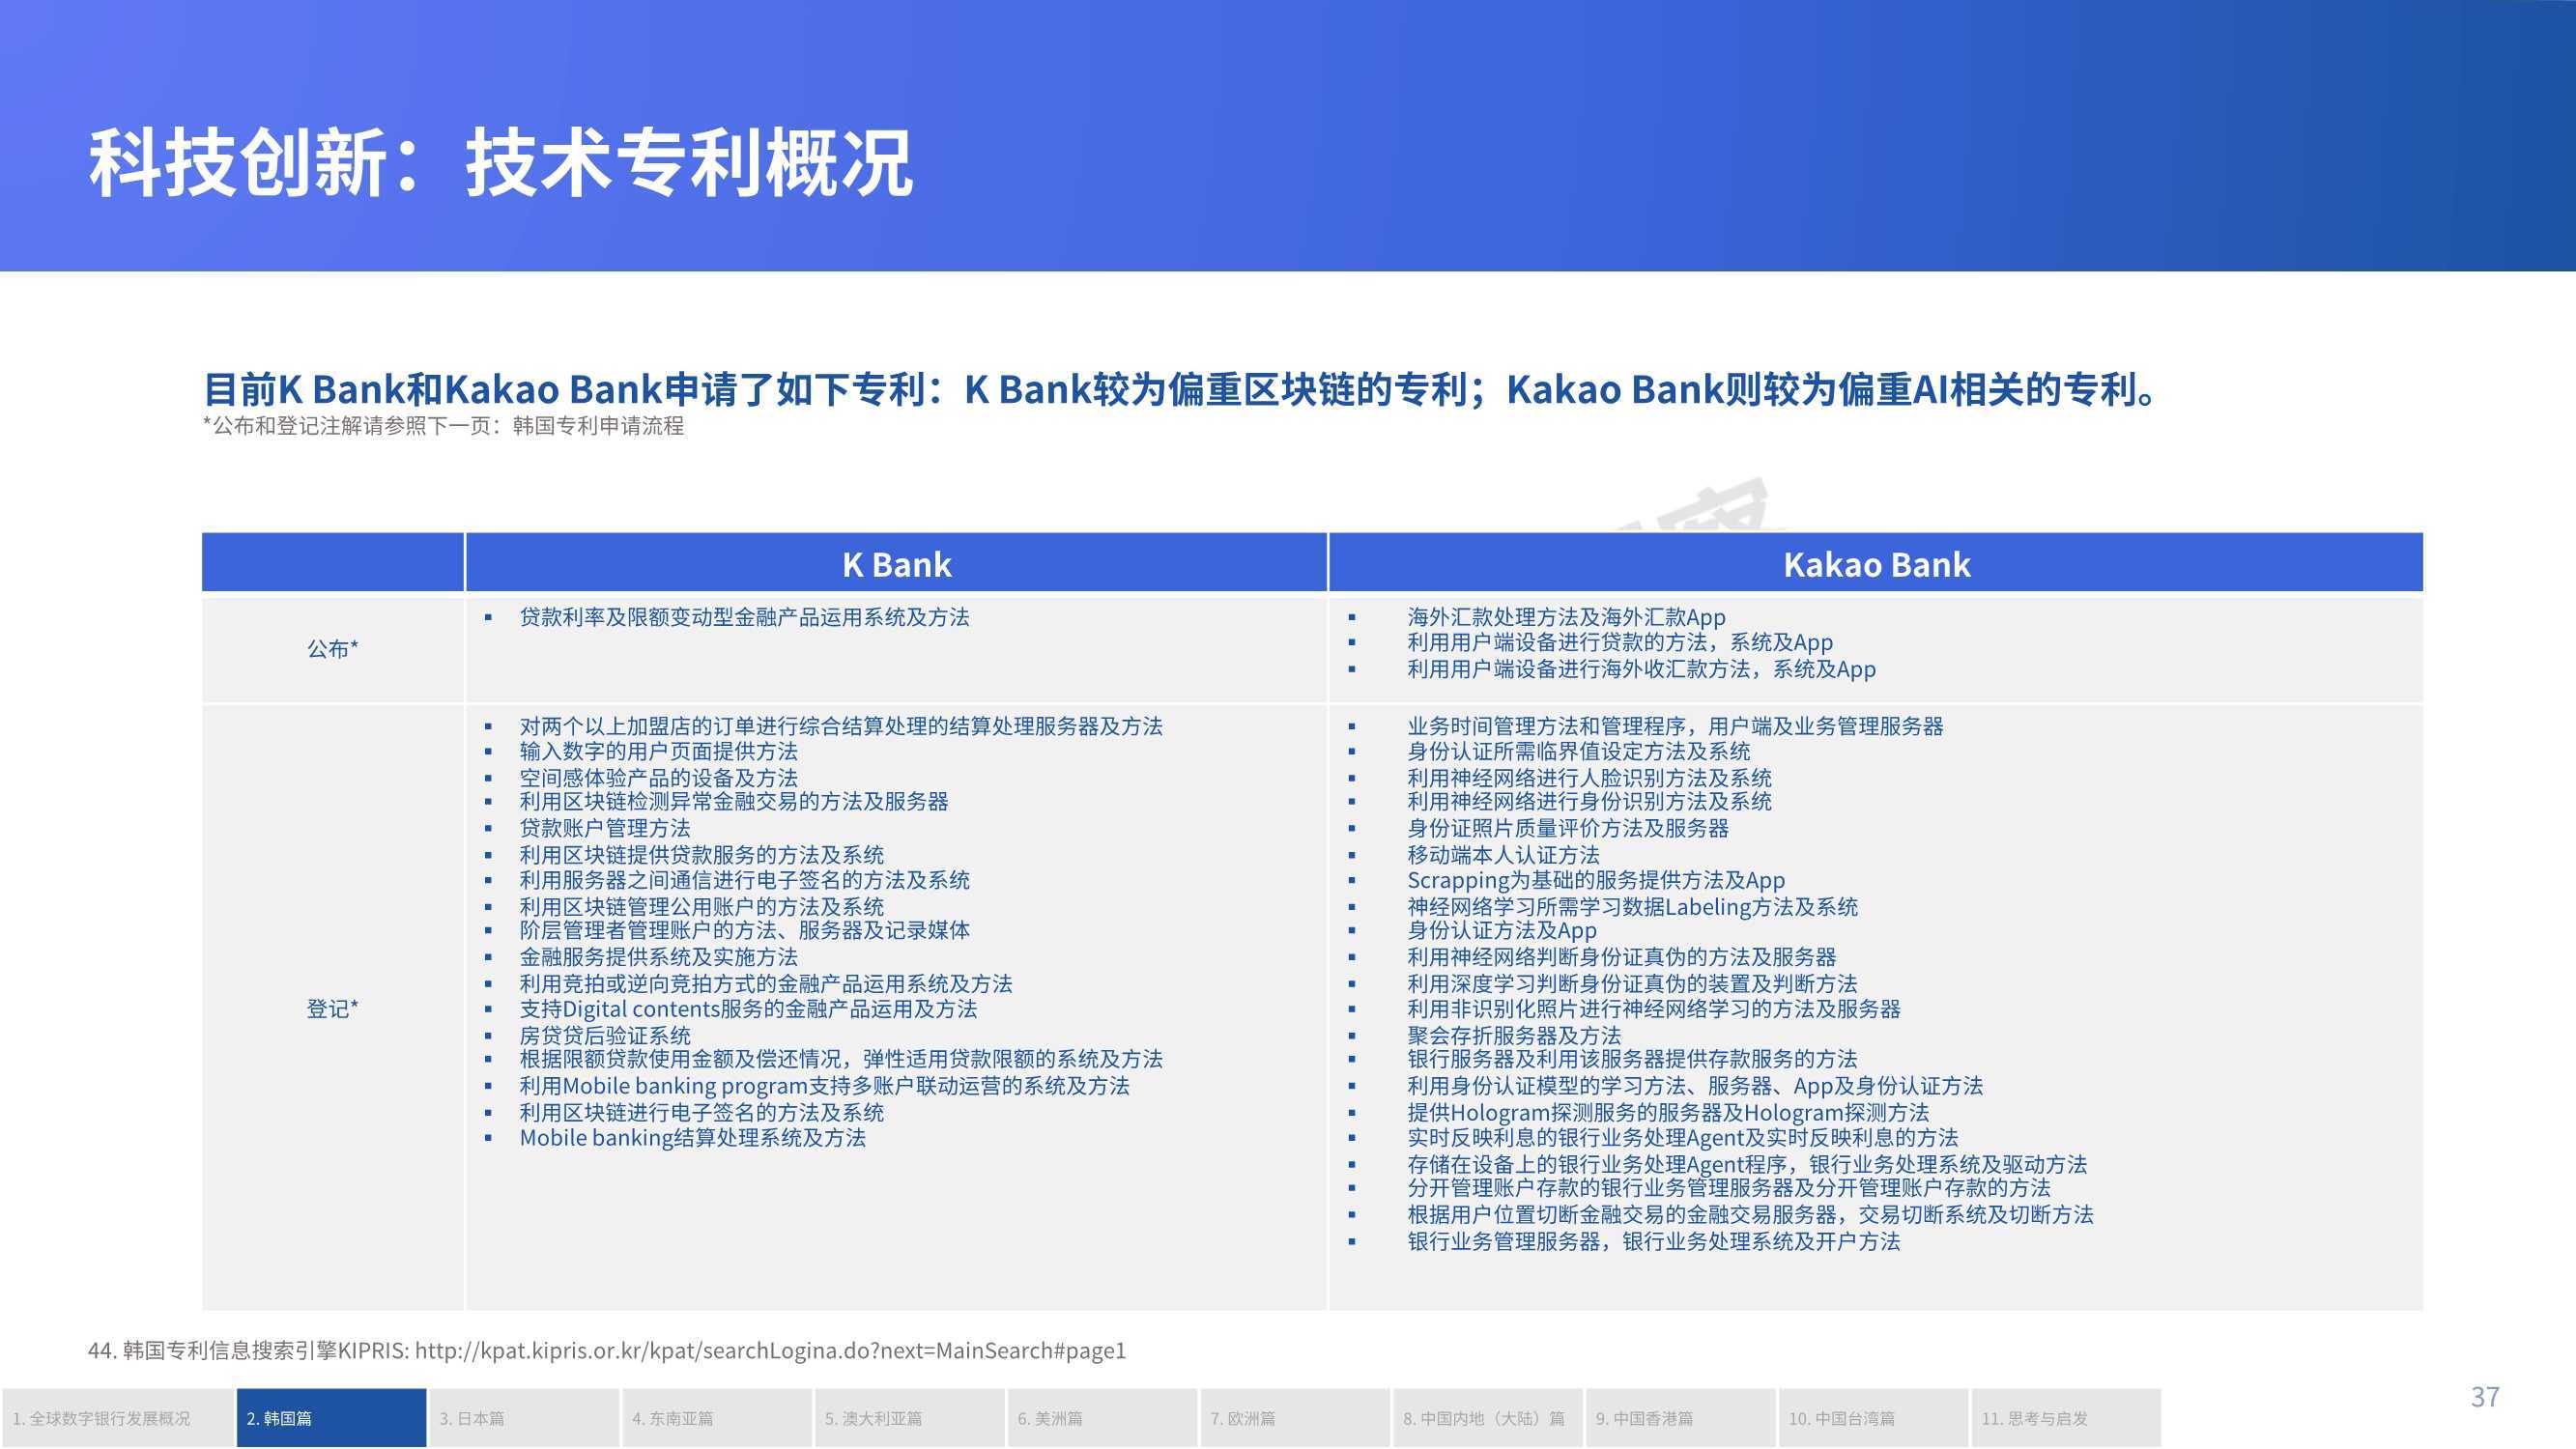Open the 7. 欧洲篇 section tab
Viewport: 2576px width, 1449px height.
tap(1295, 1418)
